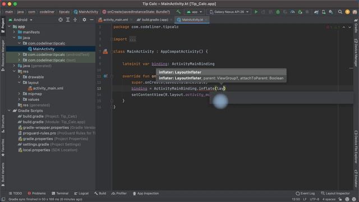Open Emulator side tool window
This screenshot has width=359, height=202.
point(356,178)
